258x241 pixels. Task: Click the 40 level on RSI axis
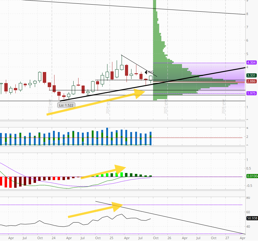[x=248, y=227]
